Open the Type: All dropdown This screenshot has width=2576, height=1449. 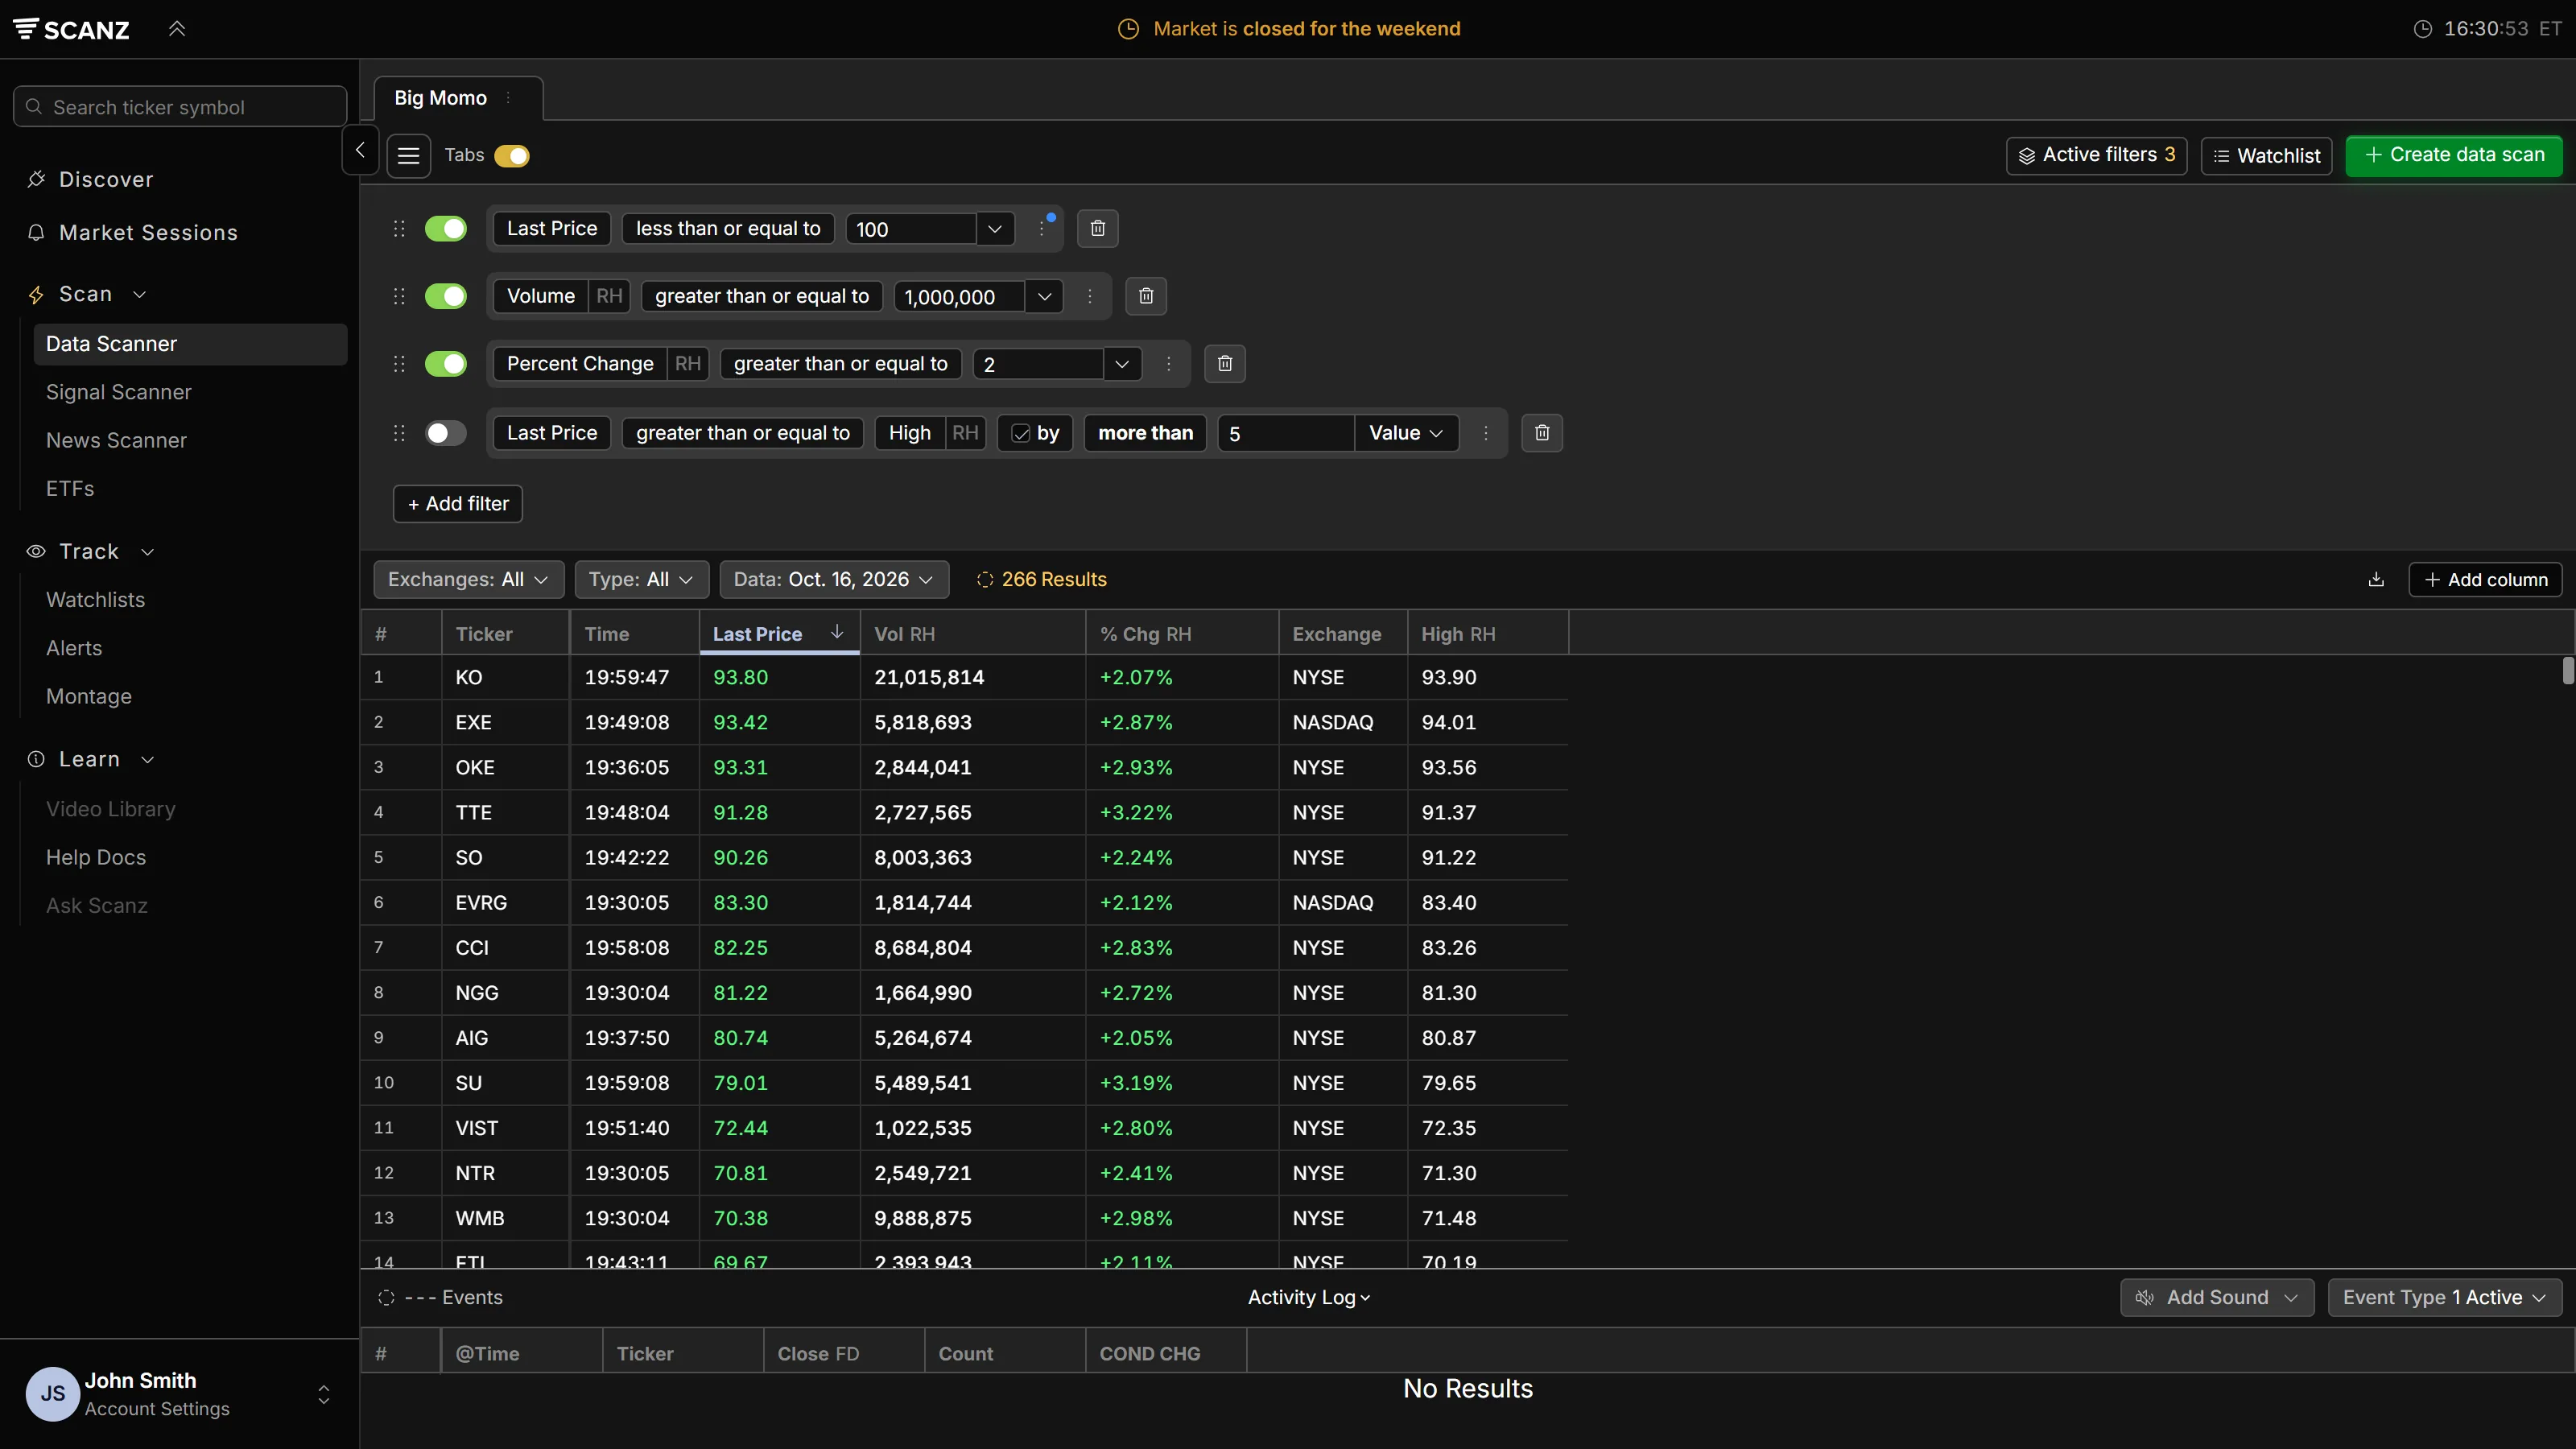point(641,580)
